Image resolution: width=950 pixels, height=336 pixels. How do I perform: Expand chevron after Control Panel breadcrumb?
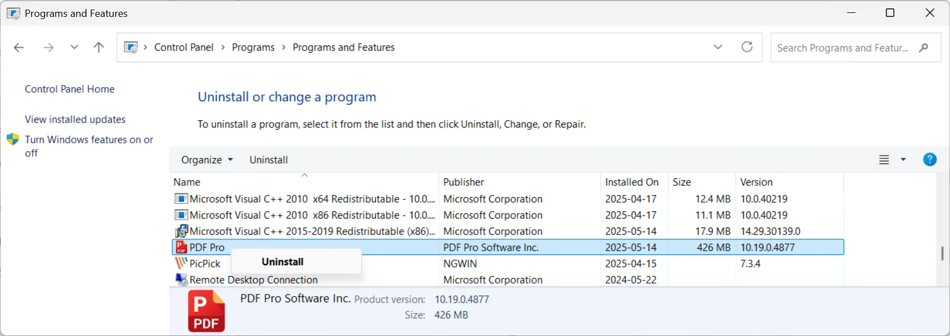click(x=223, y=47)
